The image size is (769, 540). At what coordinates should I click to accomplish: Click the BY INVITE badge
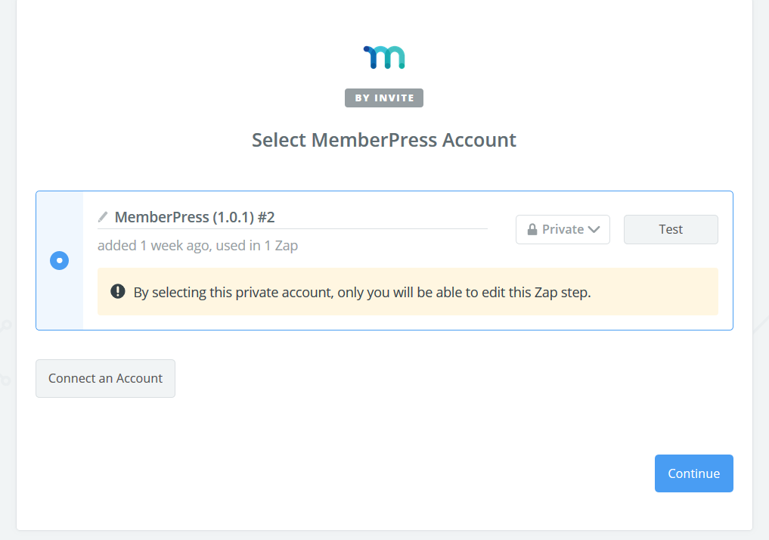(384, 98)
